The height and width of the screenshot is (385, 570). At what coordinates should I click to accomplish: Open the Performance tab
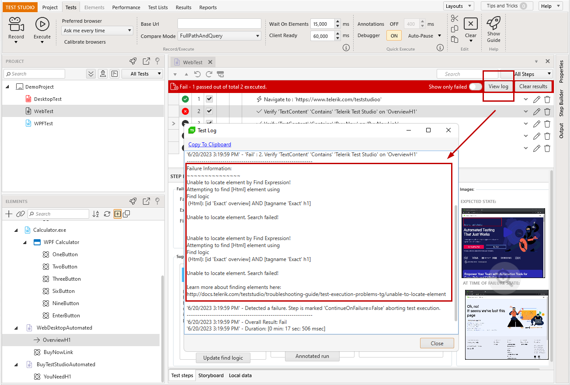[x=126, y=7]
